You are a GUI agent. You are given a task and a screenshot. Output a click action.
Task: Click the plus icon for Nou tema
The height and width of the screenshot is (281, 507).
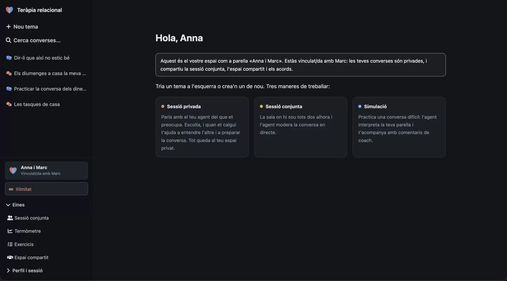(x=8, y=27)
